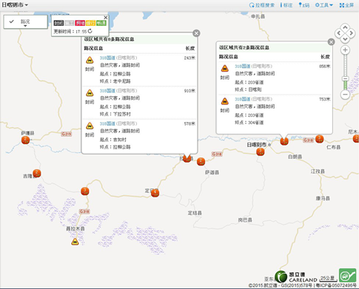
Task: Open the 工具 tools dropdown menu
Action: click(x=324, y=5)
